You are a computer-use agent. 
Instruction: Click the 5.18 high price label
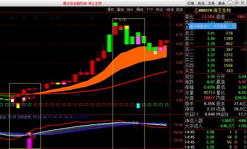coord(122,20)
